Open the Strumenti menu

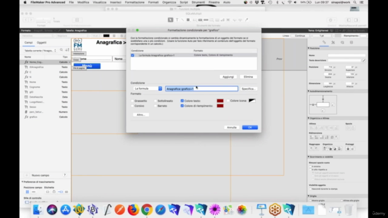pyautogui.click(x=198, y=2)
